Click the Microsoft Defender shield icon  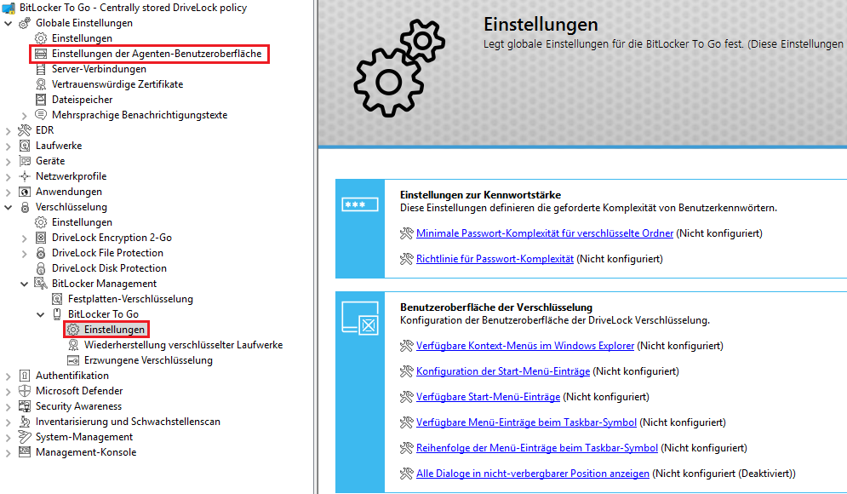(25, 391)
